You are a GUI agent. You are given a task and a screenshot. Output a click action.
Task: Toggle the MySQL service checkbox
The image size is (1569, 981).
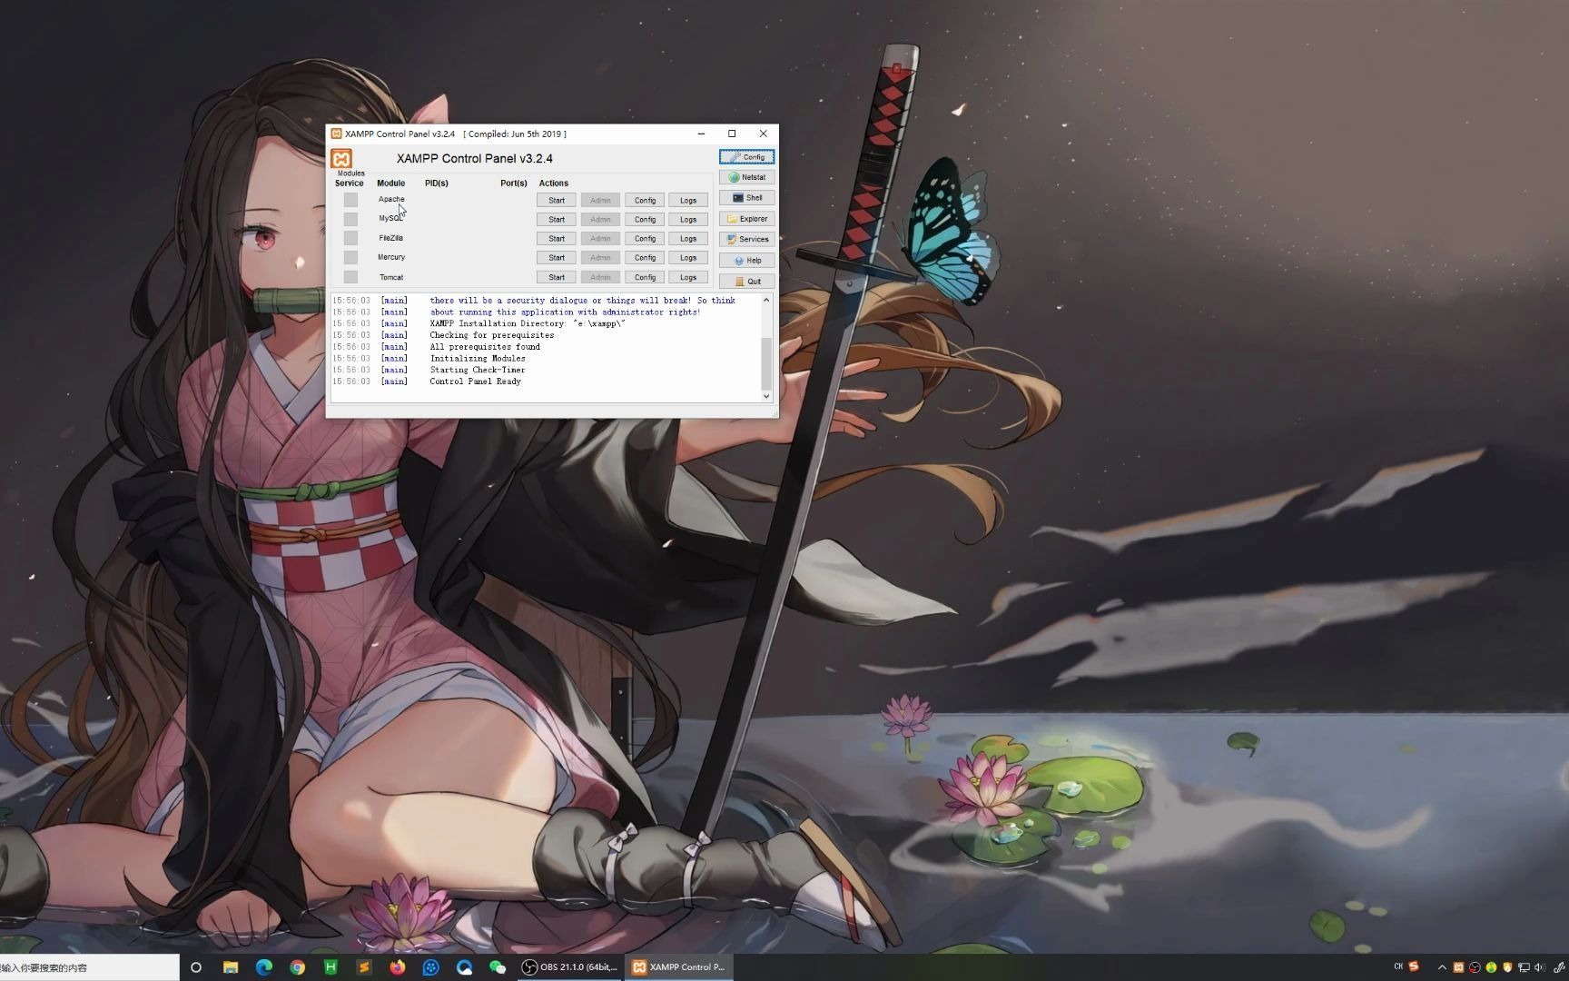(x=350, y=219)
